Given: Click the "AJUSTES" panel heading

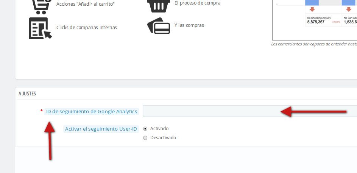Looking at the screenshot, I should tap(27, 94).
